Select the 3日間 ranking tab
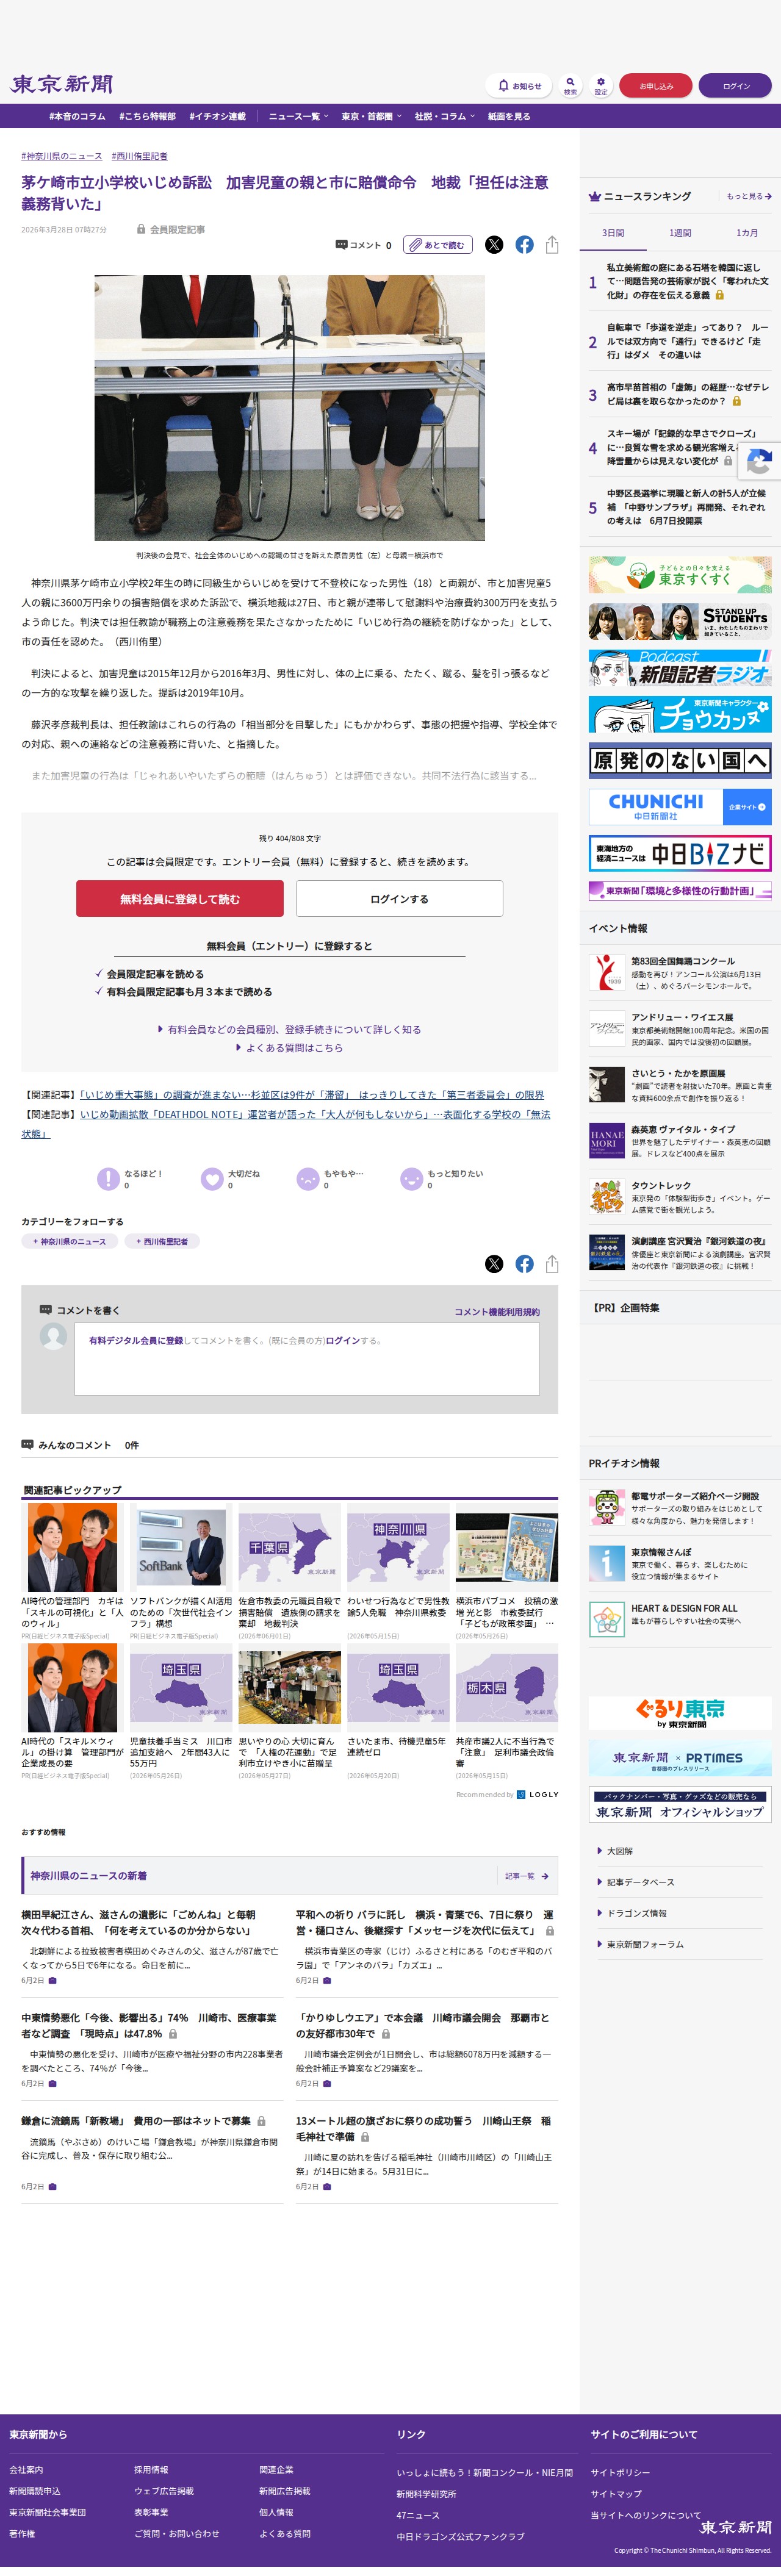781x2576 pixels. [x=613, y=233]
